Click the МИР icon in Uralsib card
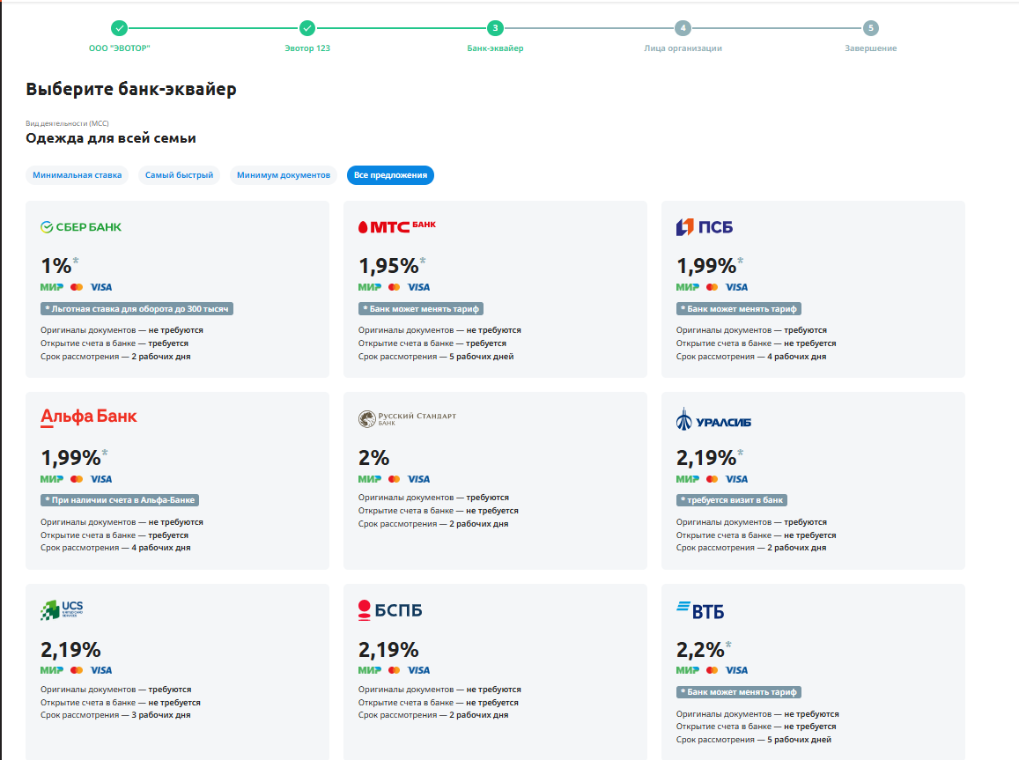 click(688, 479)
